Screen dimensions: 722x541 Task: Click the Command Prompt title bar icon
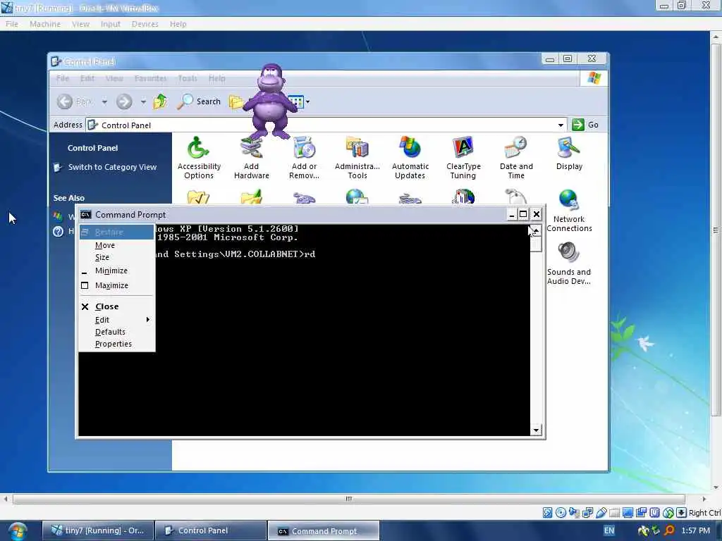point(85,214)
